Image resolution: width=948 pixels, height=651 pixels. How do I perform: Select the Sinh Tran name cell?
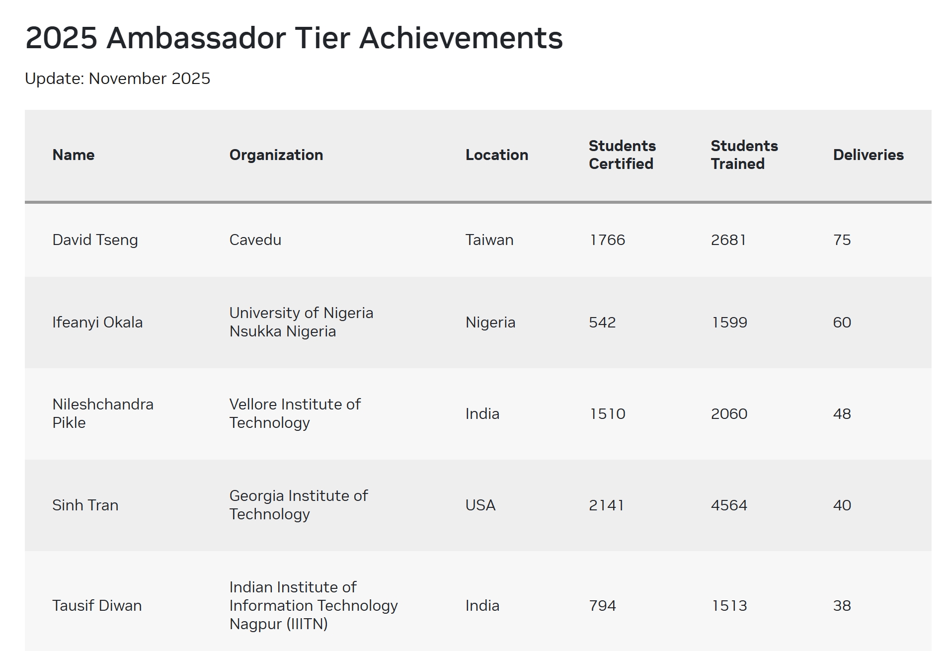85,505
